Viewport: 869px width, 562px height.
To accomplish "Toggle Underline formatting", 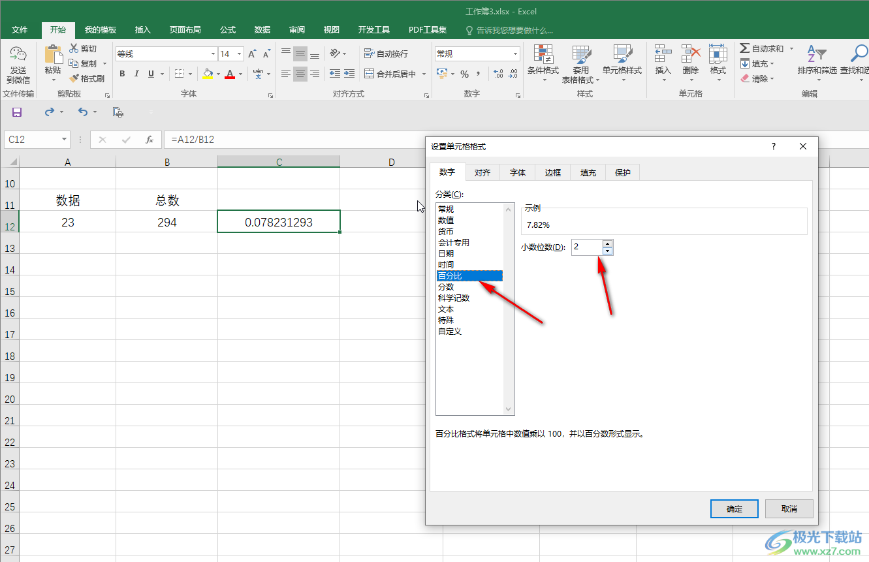I will coord(151,74).
